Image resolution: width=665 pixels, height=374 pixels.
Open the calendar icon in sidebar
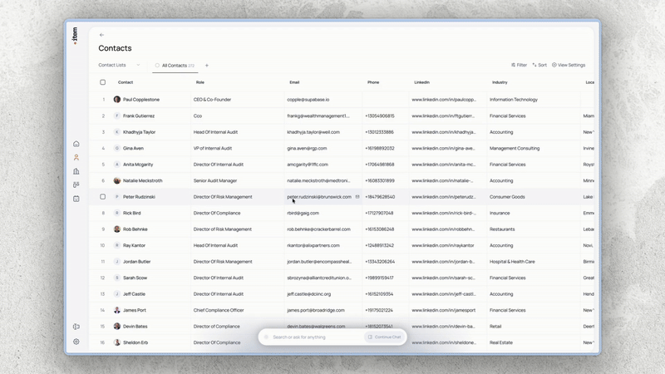coord(76,199)
